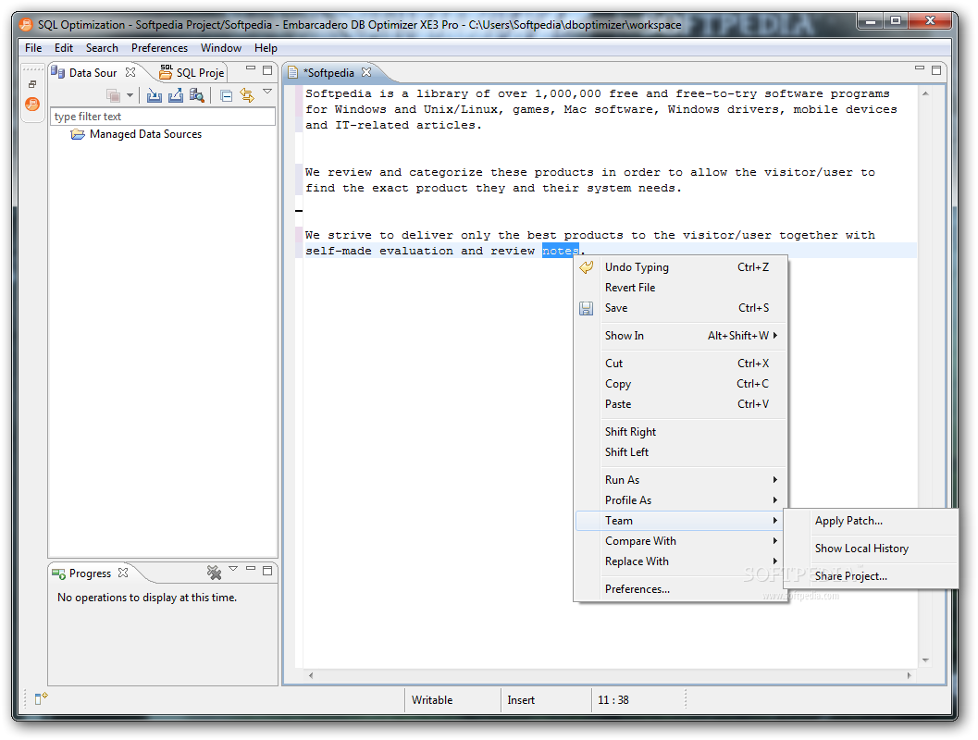Click remove all finished operations icon

214,573
